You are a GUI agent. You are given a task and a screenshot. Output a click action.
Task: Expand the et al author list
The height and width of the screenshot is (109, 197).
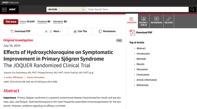coord(91,73)
